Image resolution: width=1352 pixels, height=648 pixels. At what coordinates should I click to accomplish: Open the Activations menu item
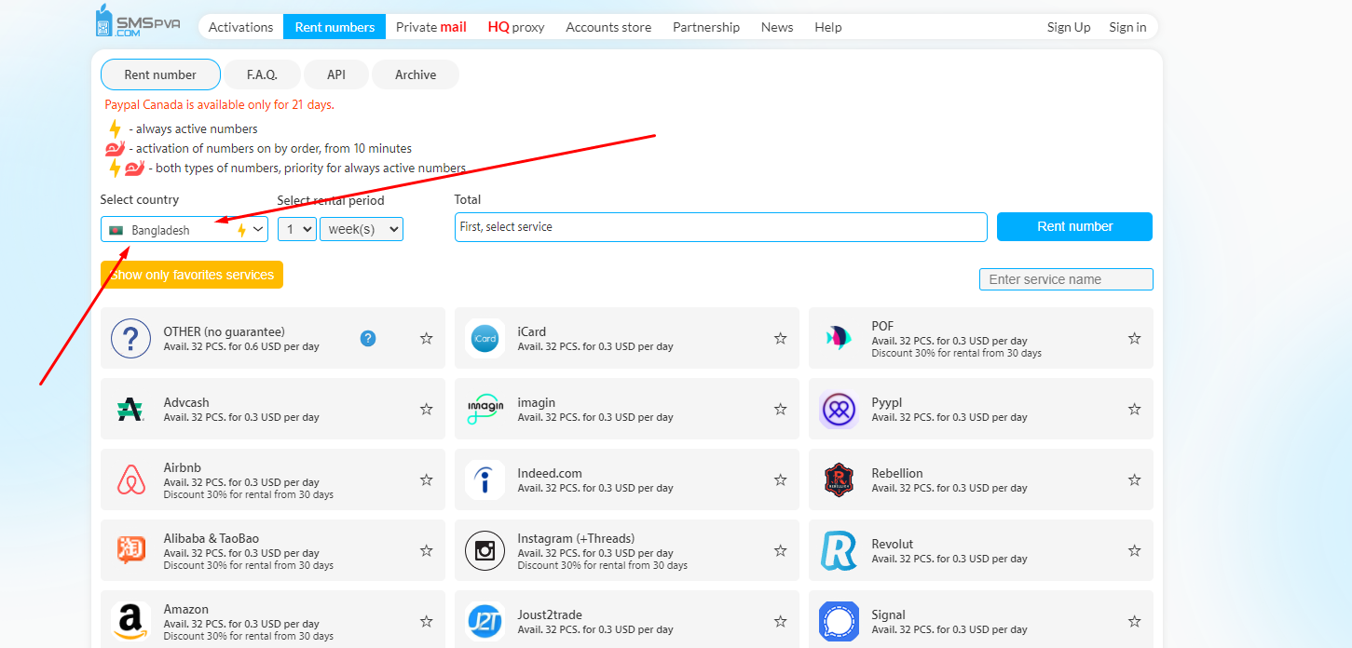[241, 27]
